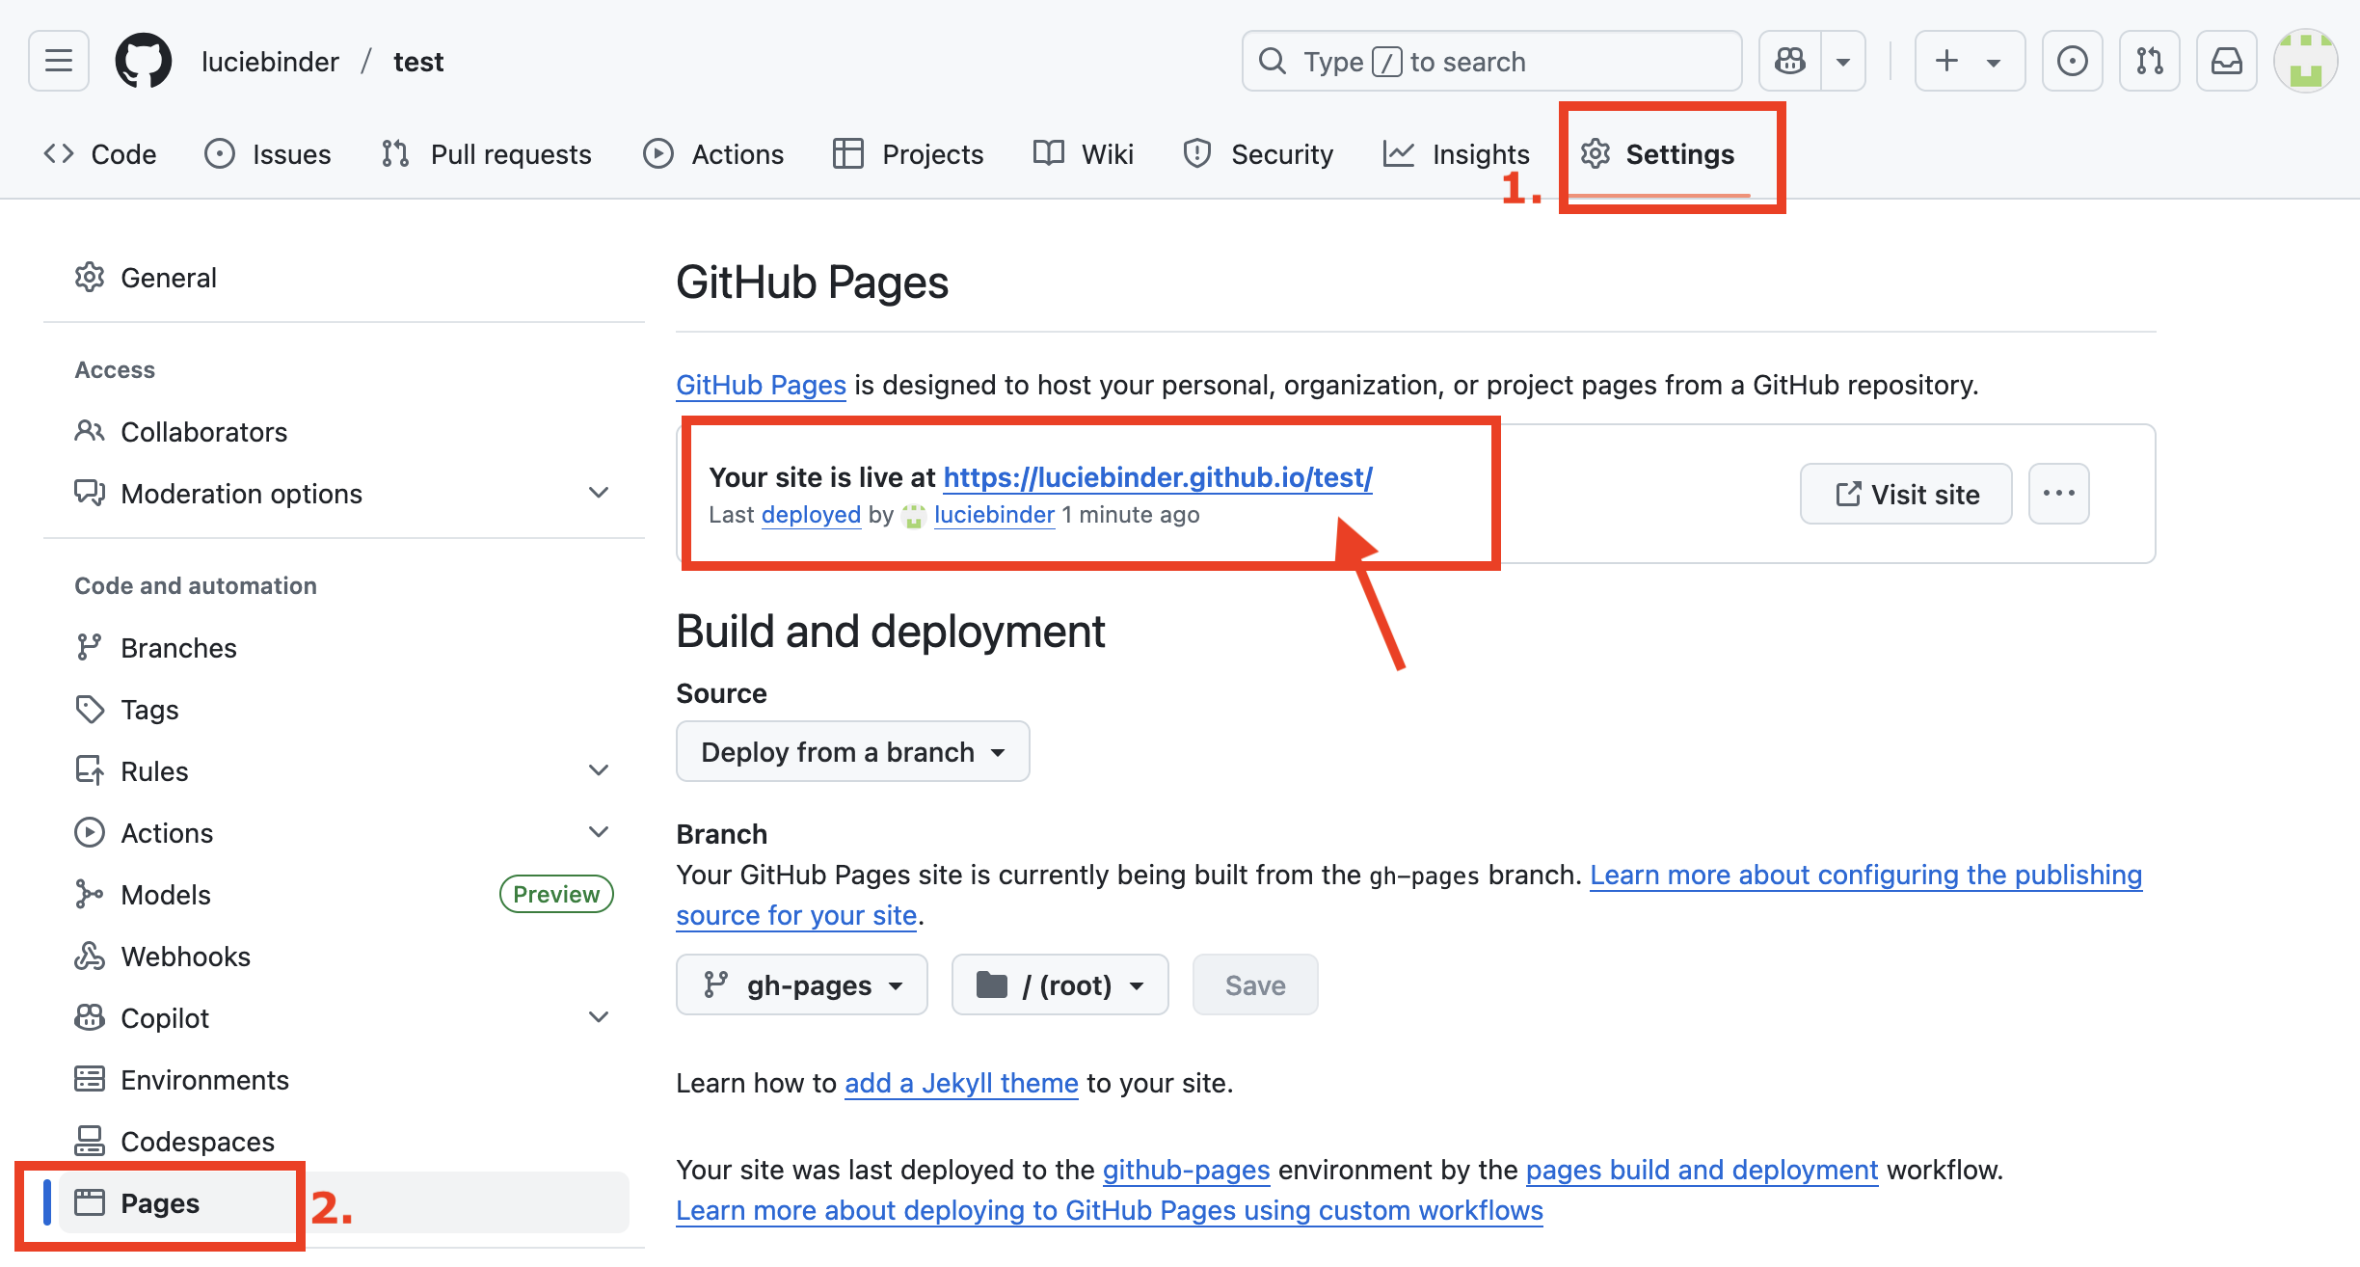Expand the Moderation options section
Viewport: 2360px width, 1267px height.
tap(599, 493)
